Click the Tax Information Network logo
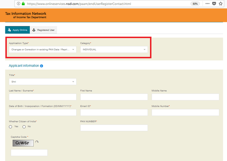Image resolution: width=227 pixels, height=161 pixels. click(x=26, y=15)
